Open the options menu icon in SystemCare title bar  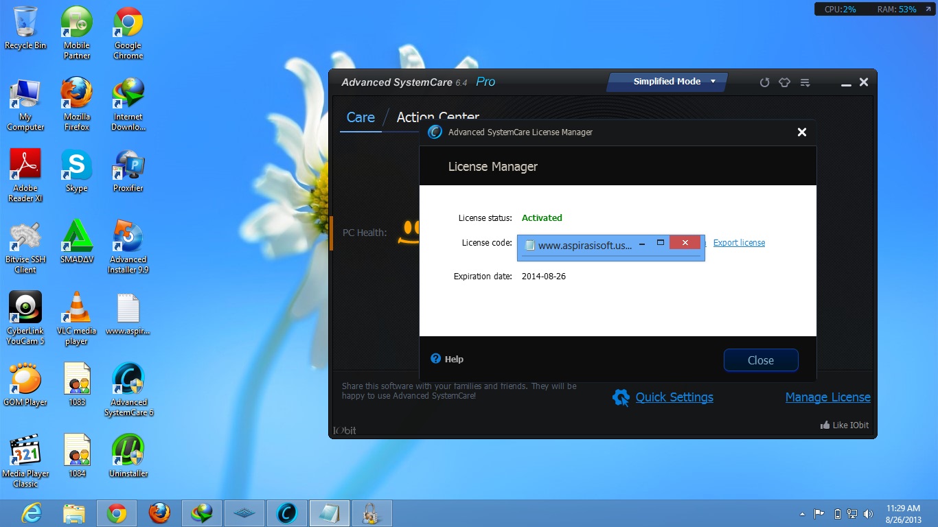pos(805,82)
